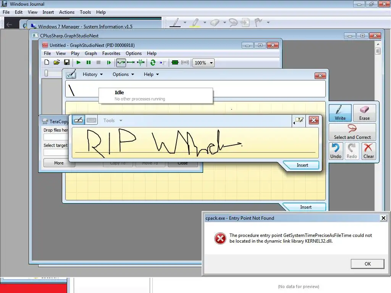This screenshot has height=293, width=391.
Task: Open the Favorites menu in GraphStudioNext
Action: (111, 53)
